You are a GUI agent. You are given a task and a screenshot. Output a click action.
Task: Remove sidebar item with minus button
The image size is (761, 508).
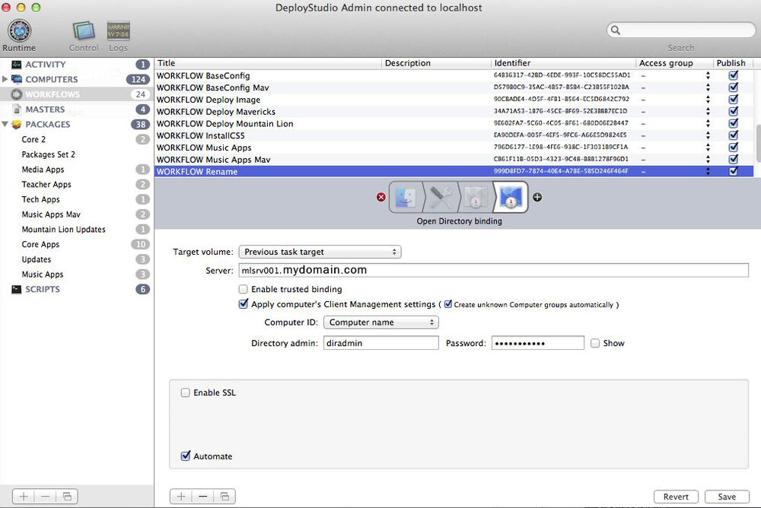point(45,497)
